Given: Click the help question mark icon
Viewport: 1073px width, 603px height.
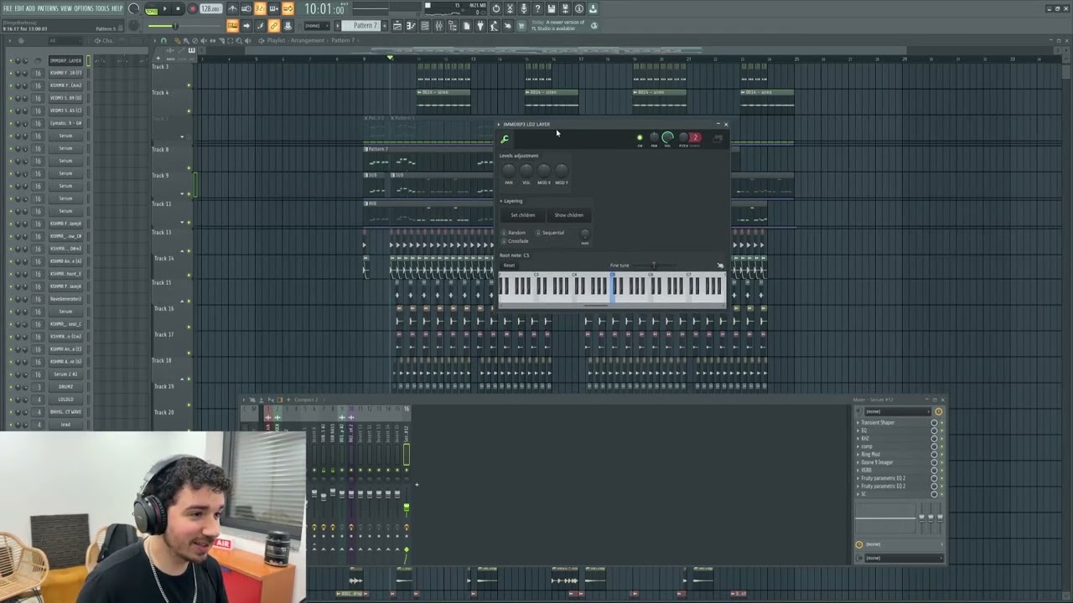Looking at the screenshot, I should click(537, 9).
